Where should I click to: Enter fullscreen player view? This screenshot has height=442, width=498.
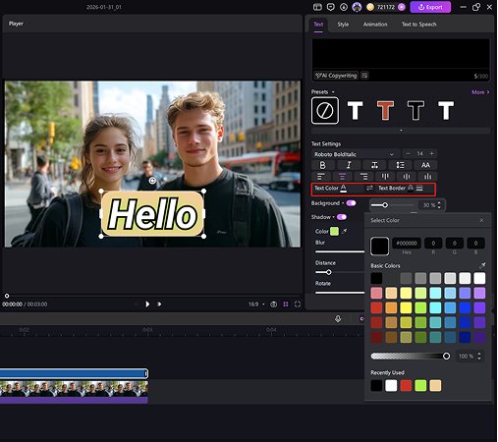[x=298, y=304]
